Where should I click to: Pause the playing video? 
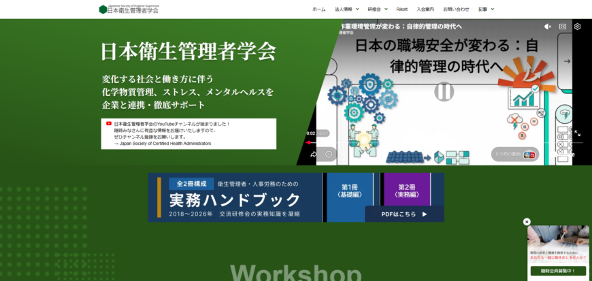(x=444, y=92)
